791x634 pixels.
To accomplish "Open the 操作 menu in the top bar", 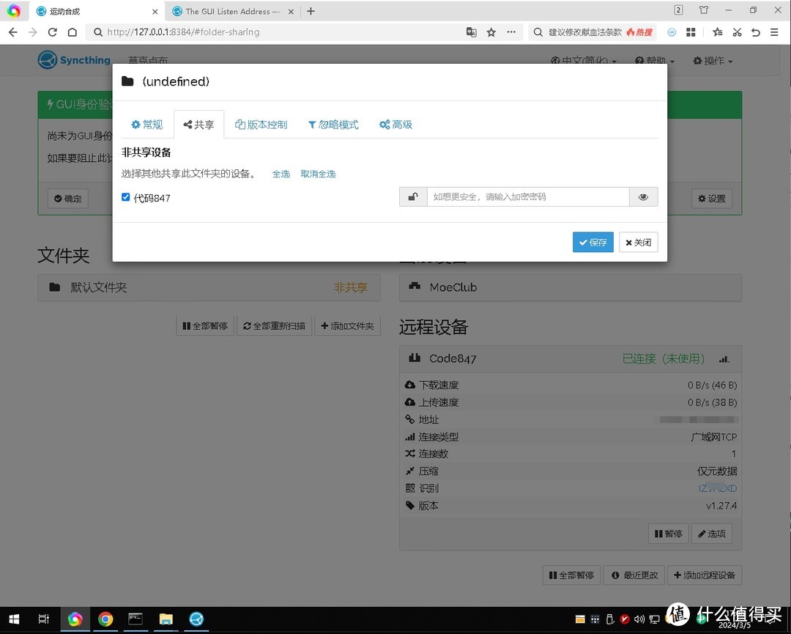I will pos(711,60).
